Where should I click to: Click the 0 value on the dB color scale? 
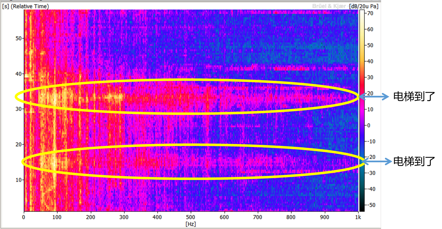coord(369,125)
